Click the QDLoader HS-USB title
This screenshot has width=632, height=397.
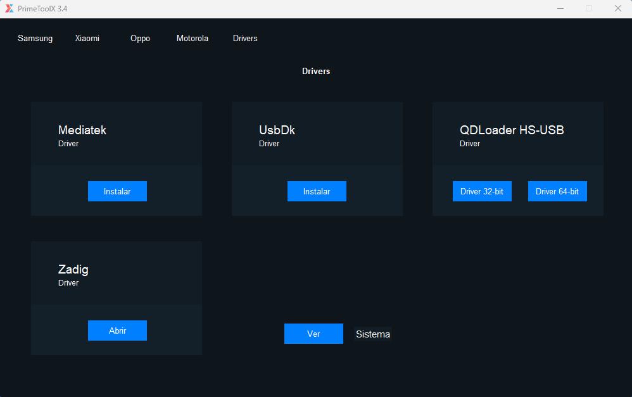pos(512,130)
